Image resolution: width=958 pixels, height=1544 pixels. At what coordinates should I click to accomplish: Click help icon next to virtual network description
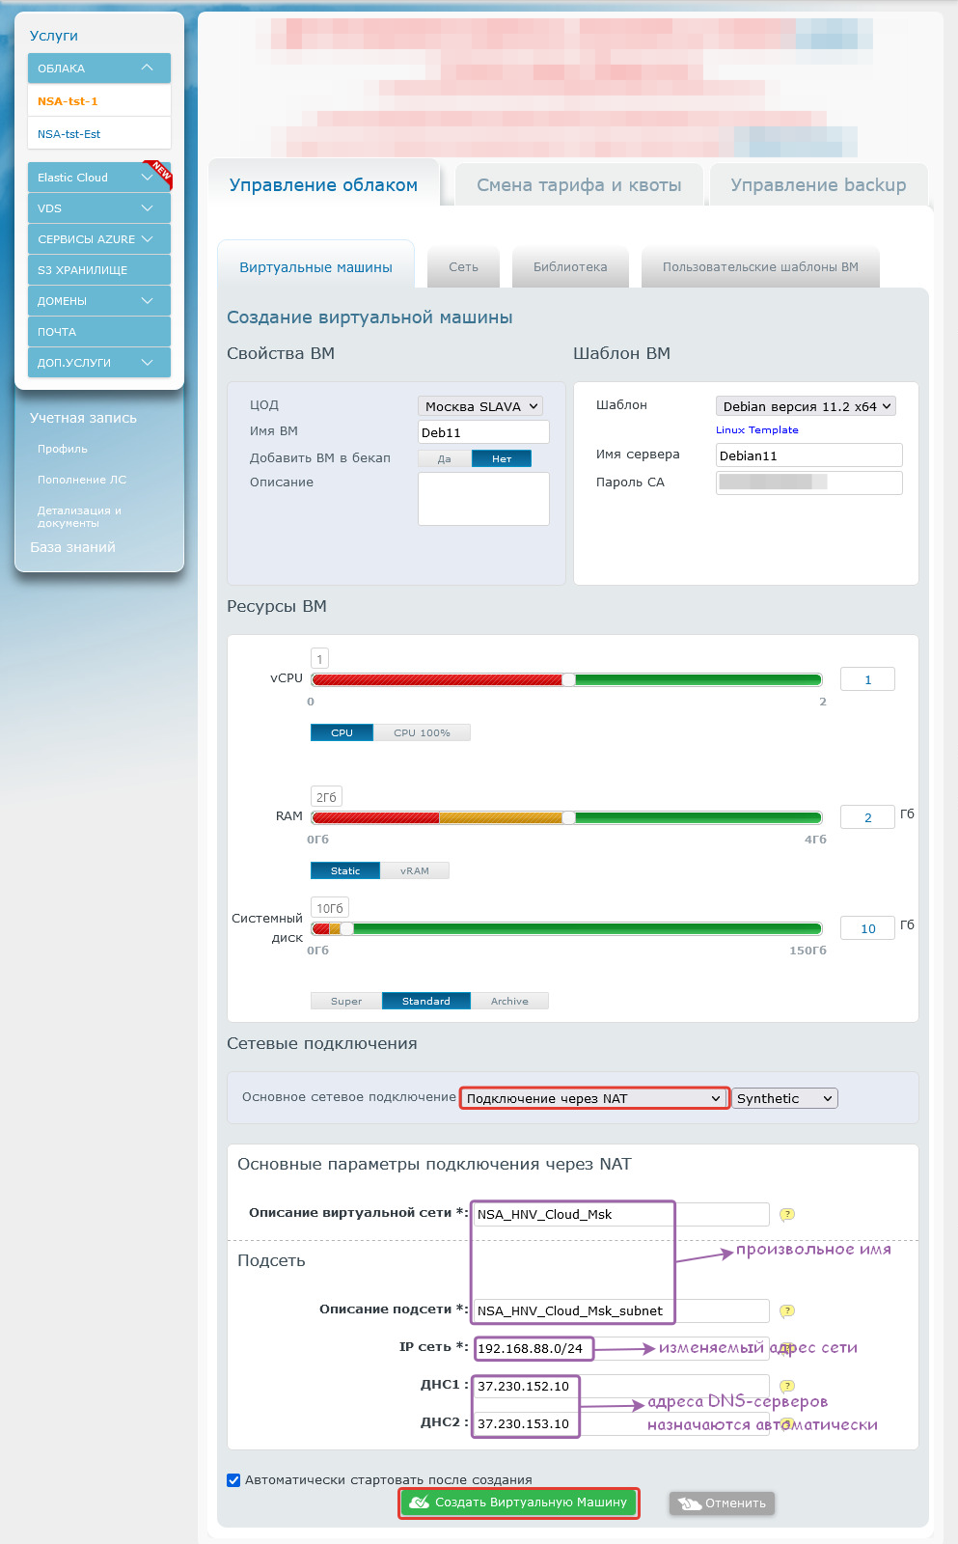pyautogui.click(x=787, y=1214)
